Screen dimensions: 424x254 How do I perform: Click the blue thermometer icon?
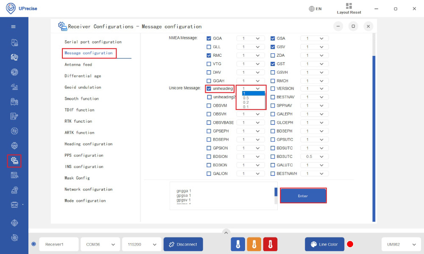(238, 244)
